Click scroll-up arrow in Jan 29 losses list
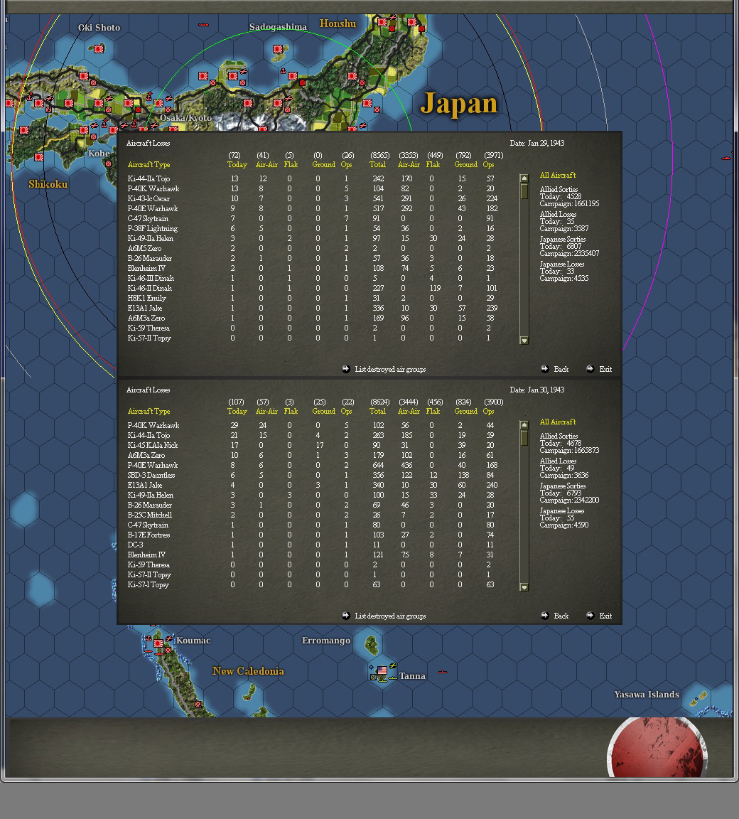Image resolution: width=739 pixels, height=819 pixels. click(x=524, y=178)
